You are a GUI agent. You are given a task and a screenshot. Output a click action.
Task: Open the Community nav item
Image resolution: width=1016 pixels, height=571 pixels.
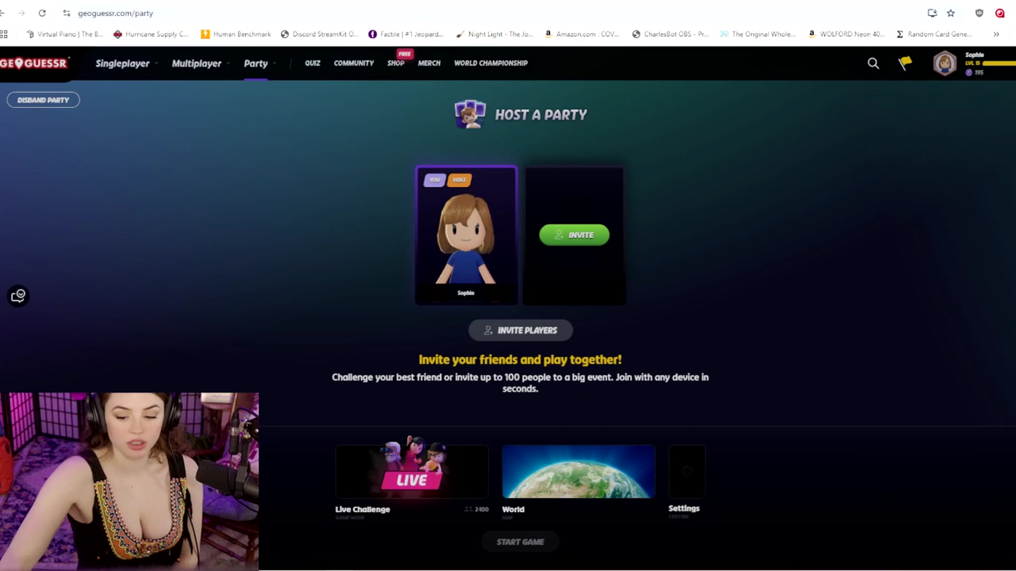click(x=353, y=63)
